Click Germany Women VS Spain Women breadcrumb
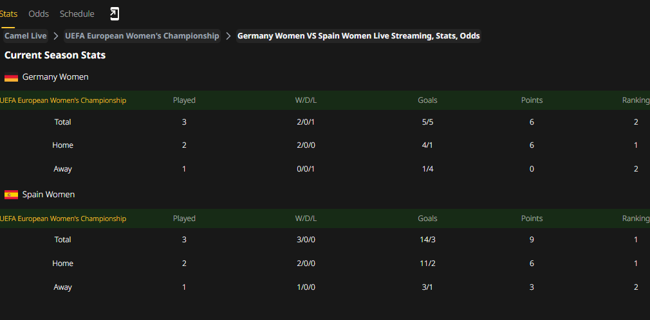The width and height of the screenshot is (650, 320). [358, 36]
